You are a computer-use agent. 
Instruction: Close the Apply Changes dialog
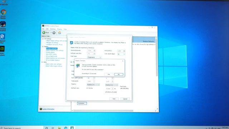coord(123,61)
